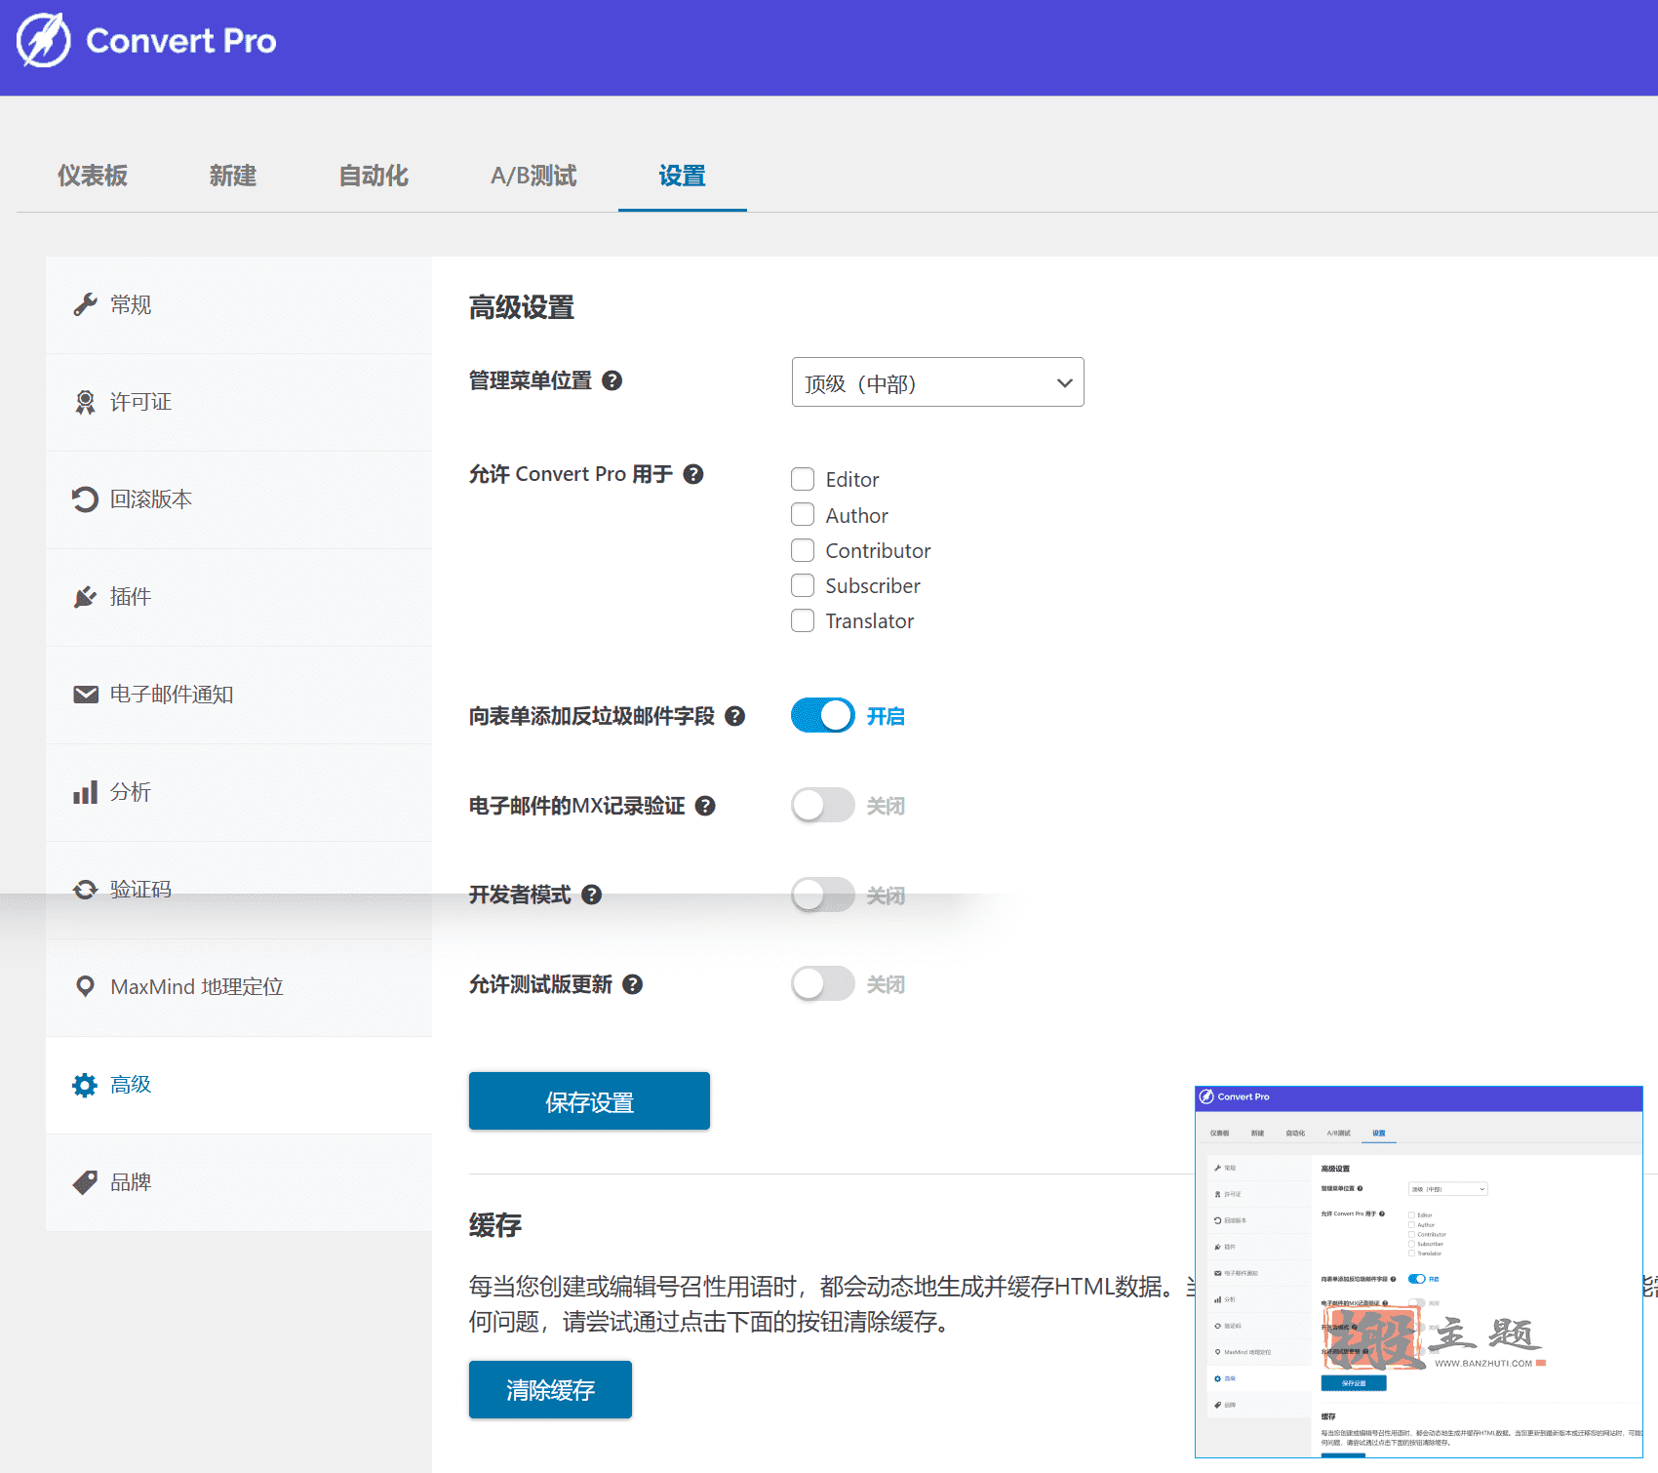This screenshot has width=1658, height=1473.
Task: Switch to the A/B测试 tab
Action: 533,176
